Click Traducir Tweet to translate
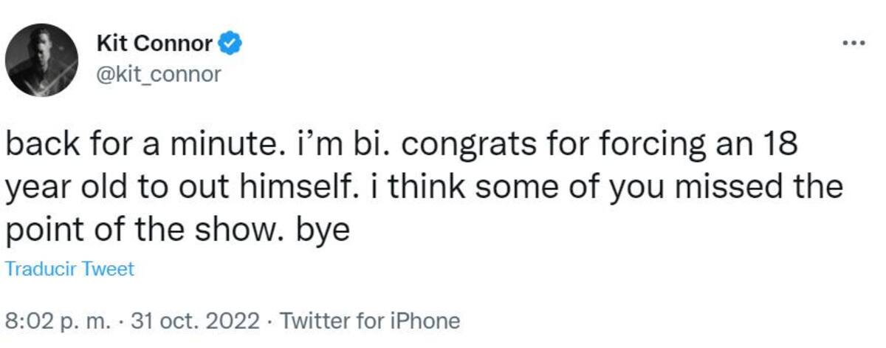The width and height of the screenshot is (886, 348). pos(70,269)
